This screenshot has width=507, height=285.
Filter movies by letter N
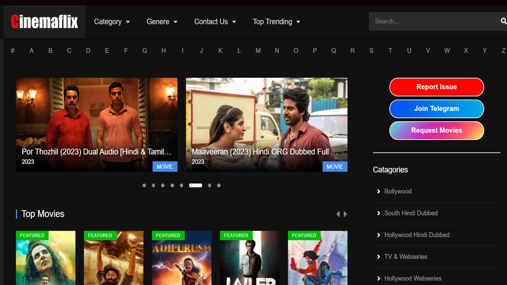pos(277,51)
